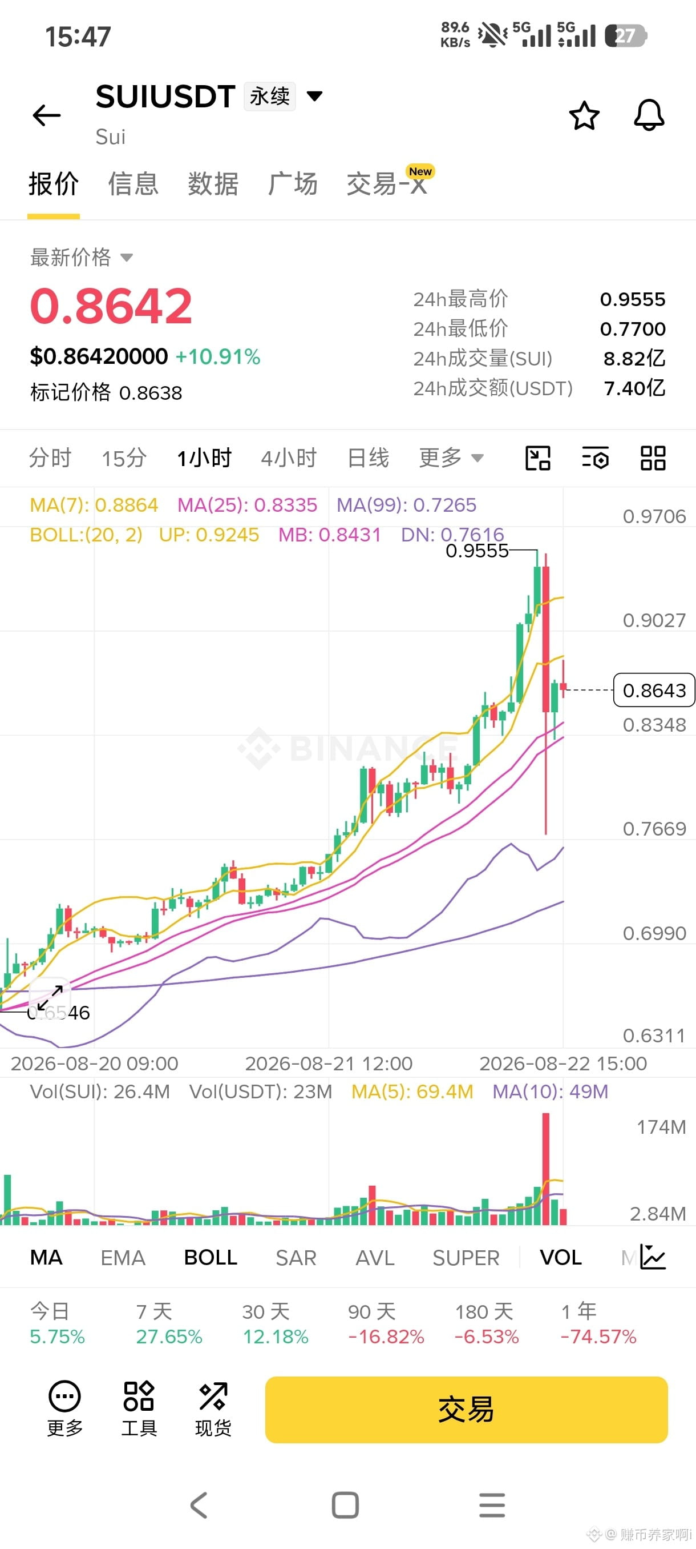
Task: Go back with the arrow icon
Action: (x=47, y=115)
